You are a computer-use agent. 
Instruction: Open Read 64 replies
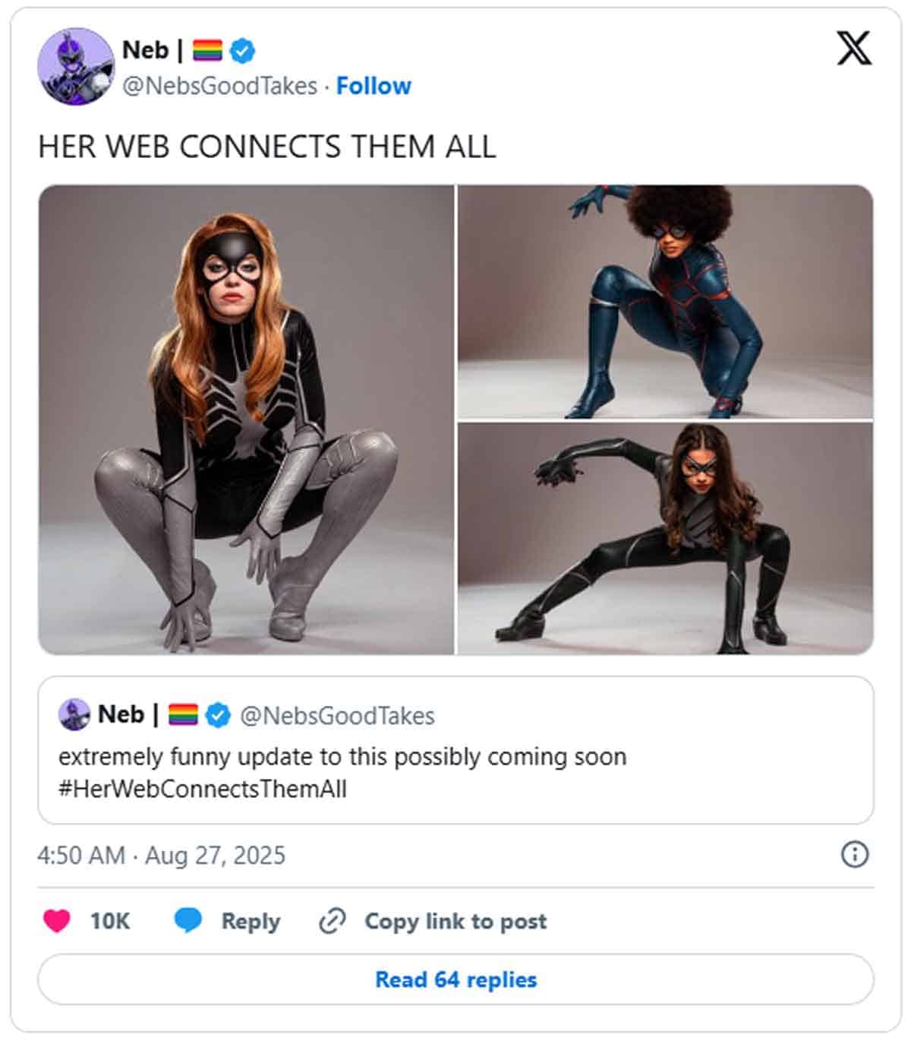(x=454, y=980)
